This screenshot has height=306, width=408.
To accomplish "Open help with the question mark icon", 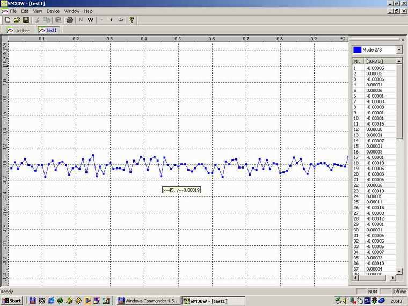I will (132, 20).
